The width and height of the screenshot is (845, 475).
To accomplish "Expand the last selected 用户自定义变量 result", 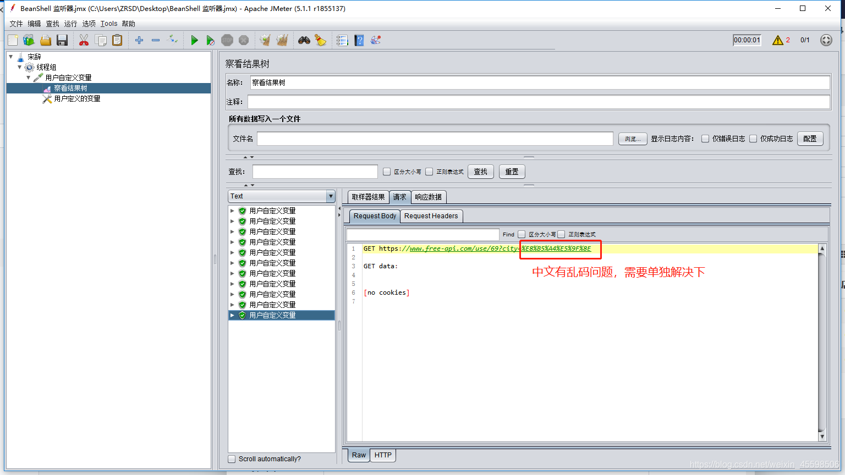I will tap(232, 315).
